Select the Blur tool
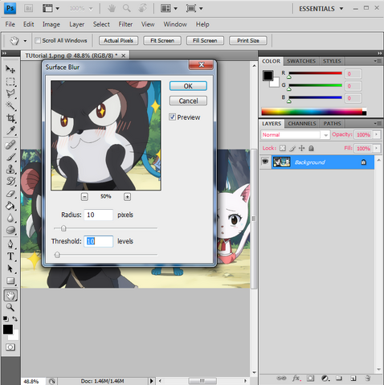384x385 pixels. 10,218
